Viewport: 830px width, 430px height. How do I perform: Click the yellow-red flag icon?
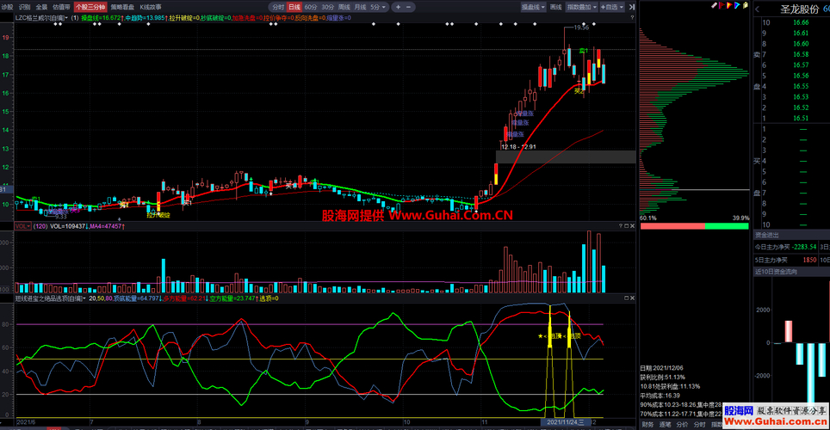click(729, 5)
